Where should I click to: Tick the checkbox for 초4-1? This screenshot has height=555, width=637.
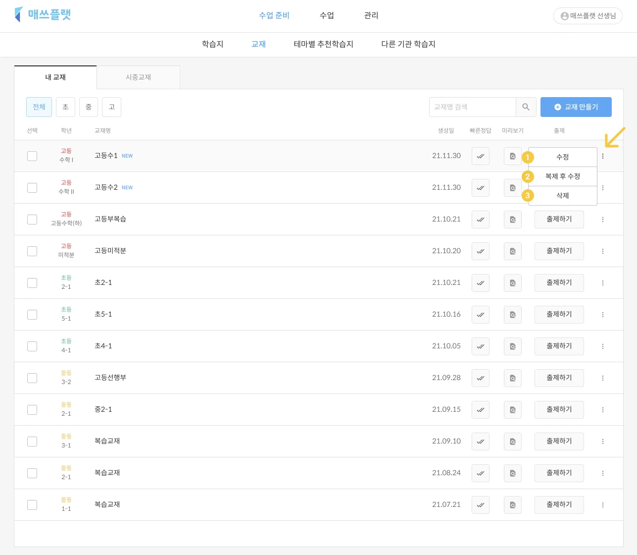coord(32,346)
